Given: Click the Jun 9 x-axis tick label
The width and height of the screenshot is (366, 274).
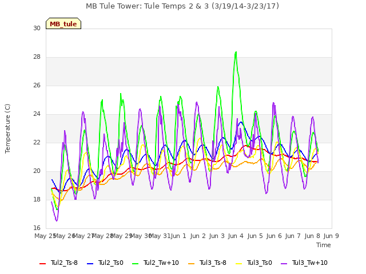Looking at the screenshot, I should (x=331, y=236).
